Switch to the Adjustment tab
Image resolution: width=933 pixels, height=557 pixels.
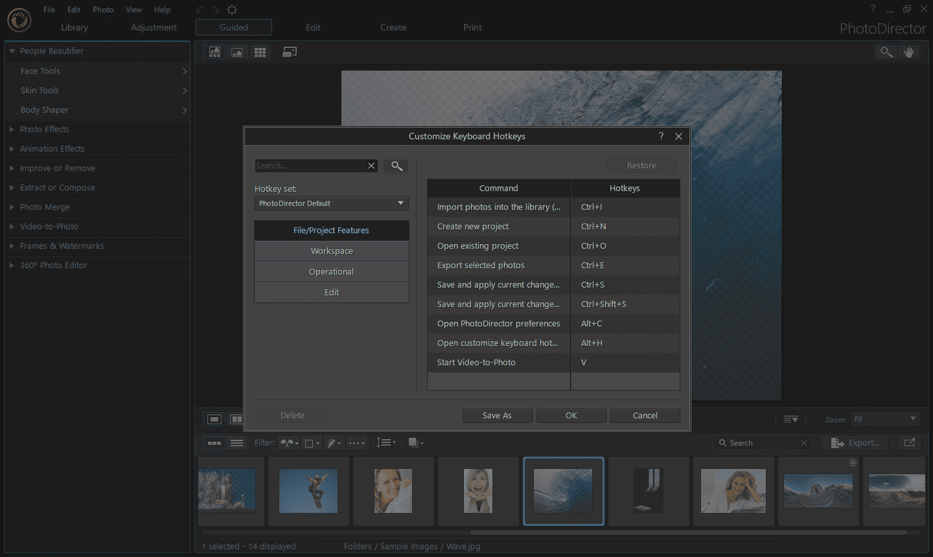click(x=154, y=27)
